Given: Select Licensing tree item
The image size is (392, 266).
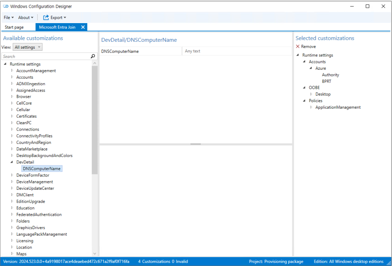Looking at the screenshot, I should pos(25,240).
